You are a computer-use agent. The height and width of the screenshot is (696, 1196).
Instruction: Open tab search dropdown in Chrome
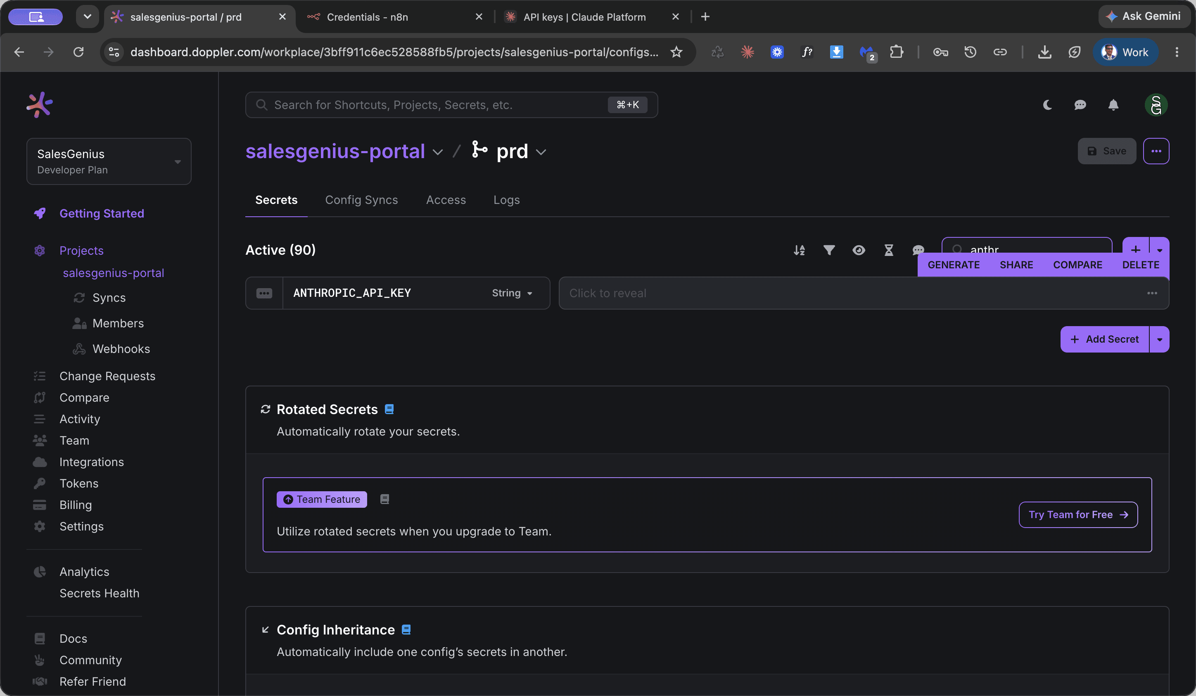87,17
